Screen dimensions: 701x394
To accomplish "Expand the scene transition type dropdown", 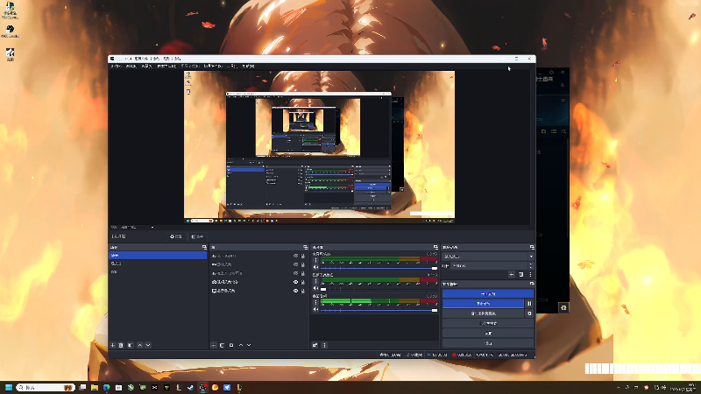I will (488, 257).
